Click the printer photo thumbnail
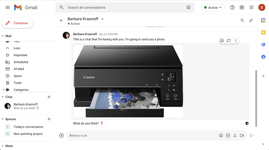Screen dimensions: 269x150 (x=128, y=81)
